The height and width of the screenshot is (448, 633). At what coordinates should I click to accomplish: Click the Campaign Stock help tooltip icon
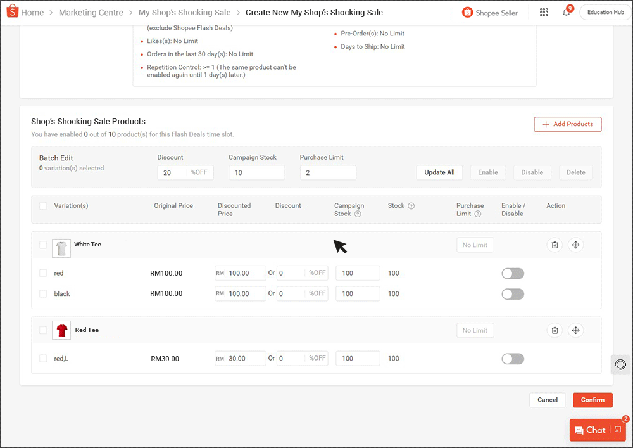[x=358, y=214]
